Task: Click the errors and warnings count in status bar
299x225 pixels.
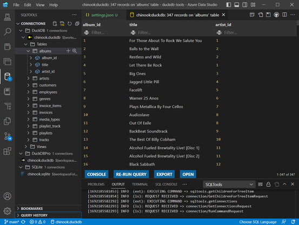Action: pyautogui.click(x=37, y=222)
